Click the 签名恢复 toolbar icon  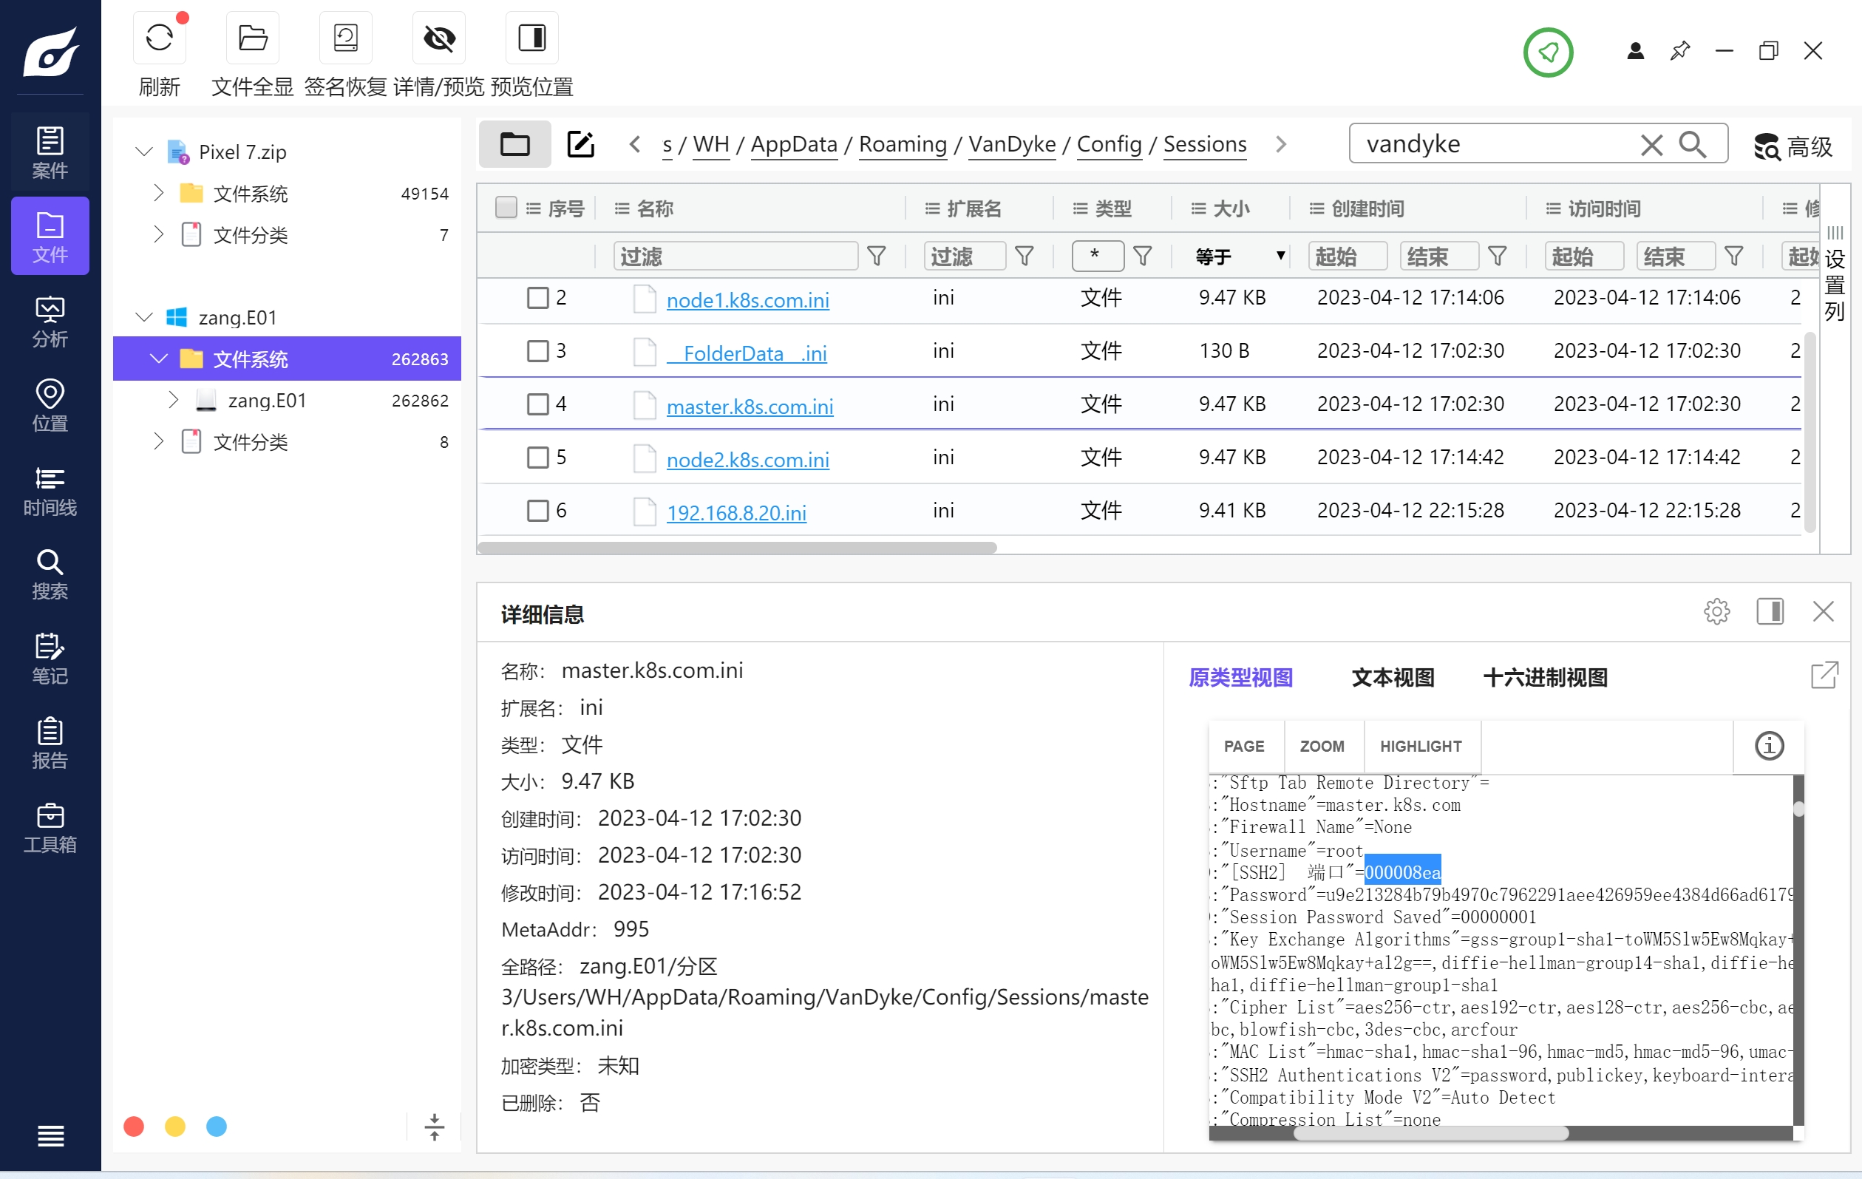tap(345, 37)
